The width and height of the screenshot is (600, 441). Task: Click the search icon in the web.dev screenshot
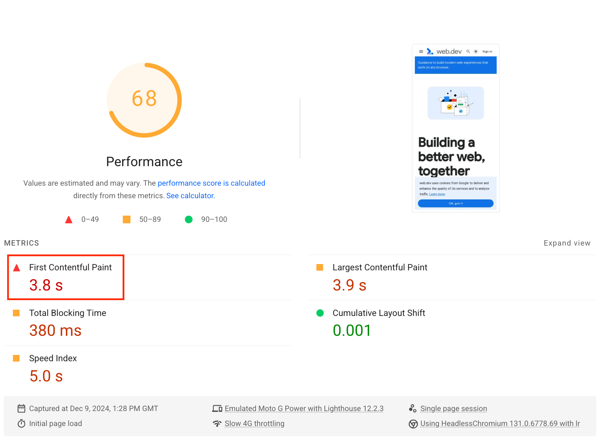point(468,51)
